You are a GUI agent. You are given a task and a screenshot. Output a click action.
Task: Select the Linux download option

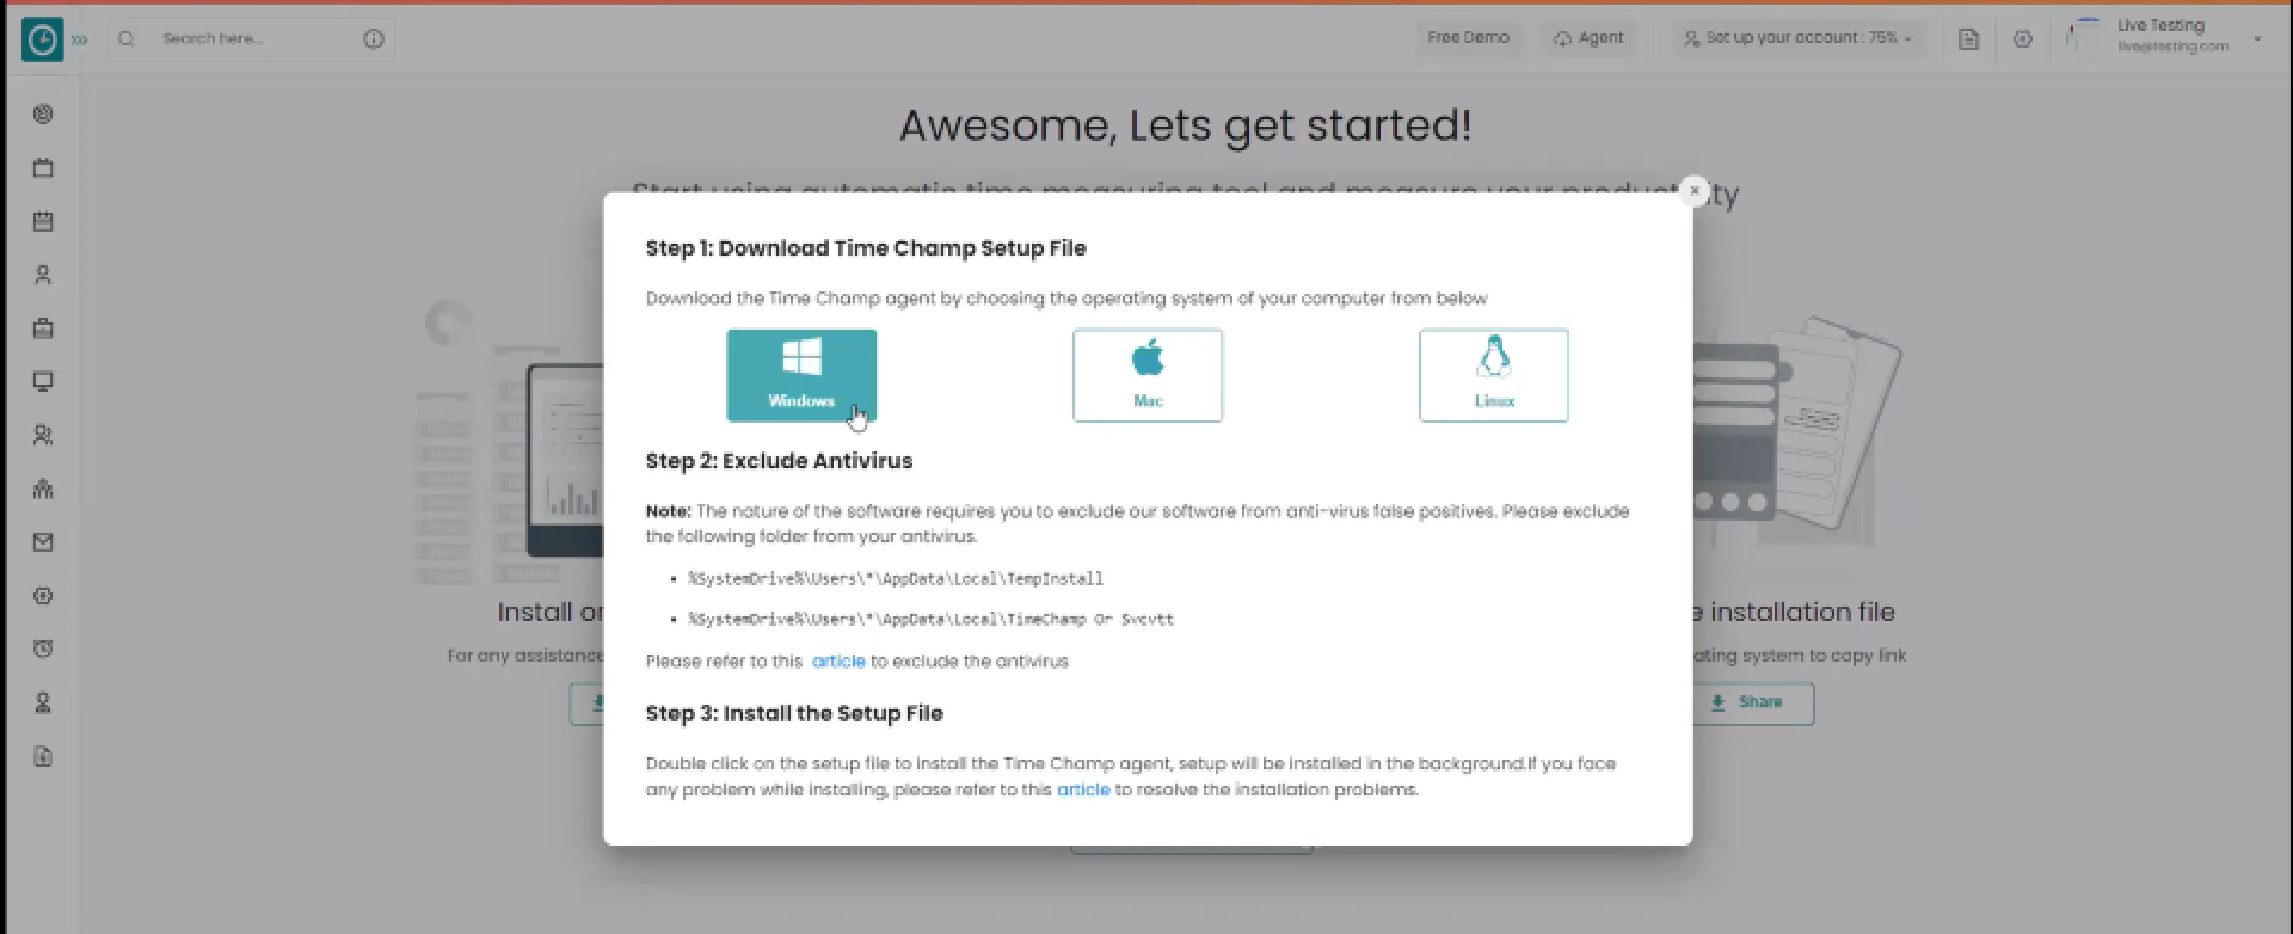tap(1493, 375)
